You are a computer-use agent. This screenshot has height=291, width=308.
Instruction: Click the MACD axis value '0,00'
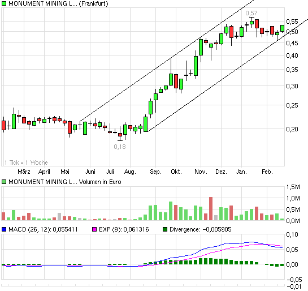(x=292, y=264)
